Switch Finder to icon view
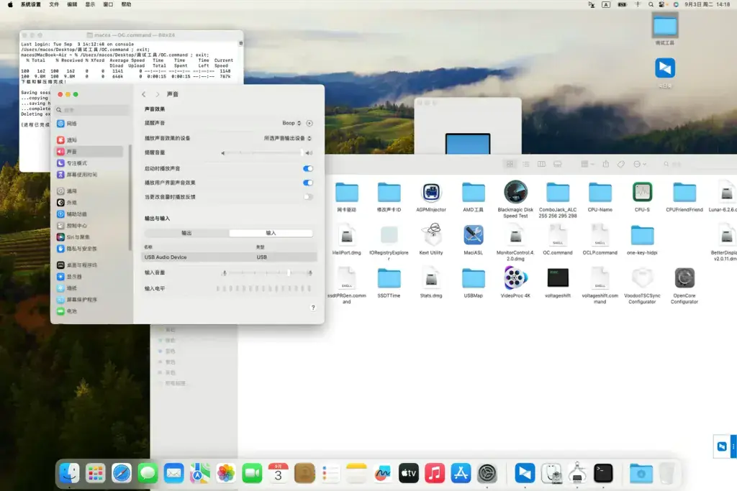The height and width of the screenshot is (491, 737). 510,164
